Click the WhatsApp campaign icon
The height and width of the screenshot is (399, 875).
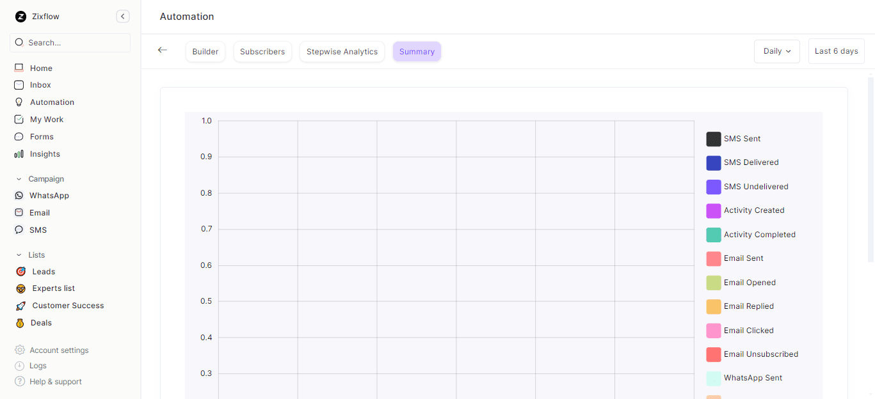(x=19, y=196)
